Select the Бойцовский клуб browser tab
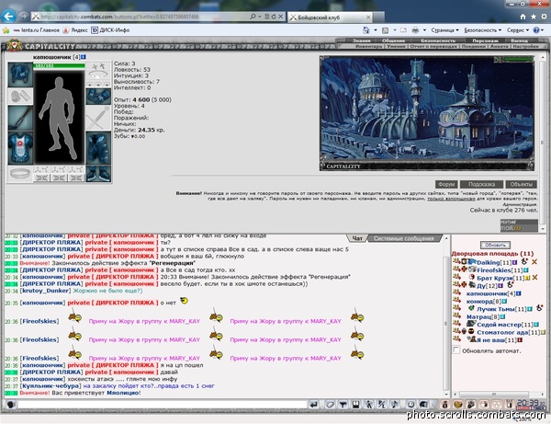 [x=330, y=17]
